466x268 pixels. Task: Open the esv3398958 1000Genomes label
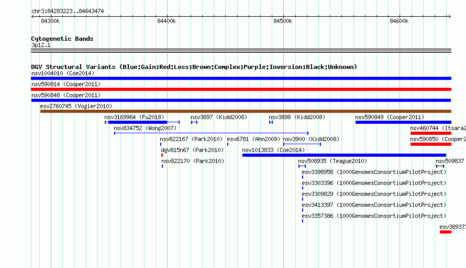coord(374,172)
